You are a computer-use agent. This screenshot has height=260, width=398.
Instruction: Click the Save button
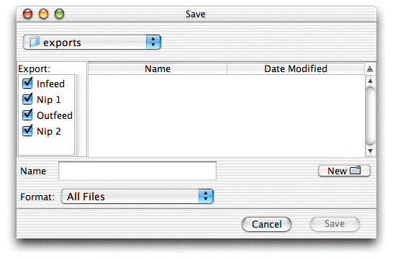335,224
